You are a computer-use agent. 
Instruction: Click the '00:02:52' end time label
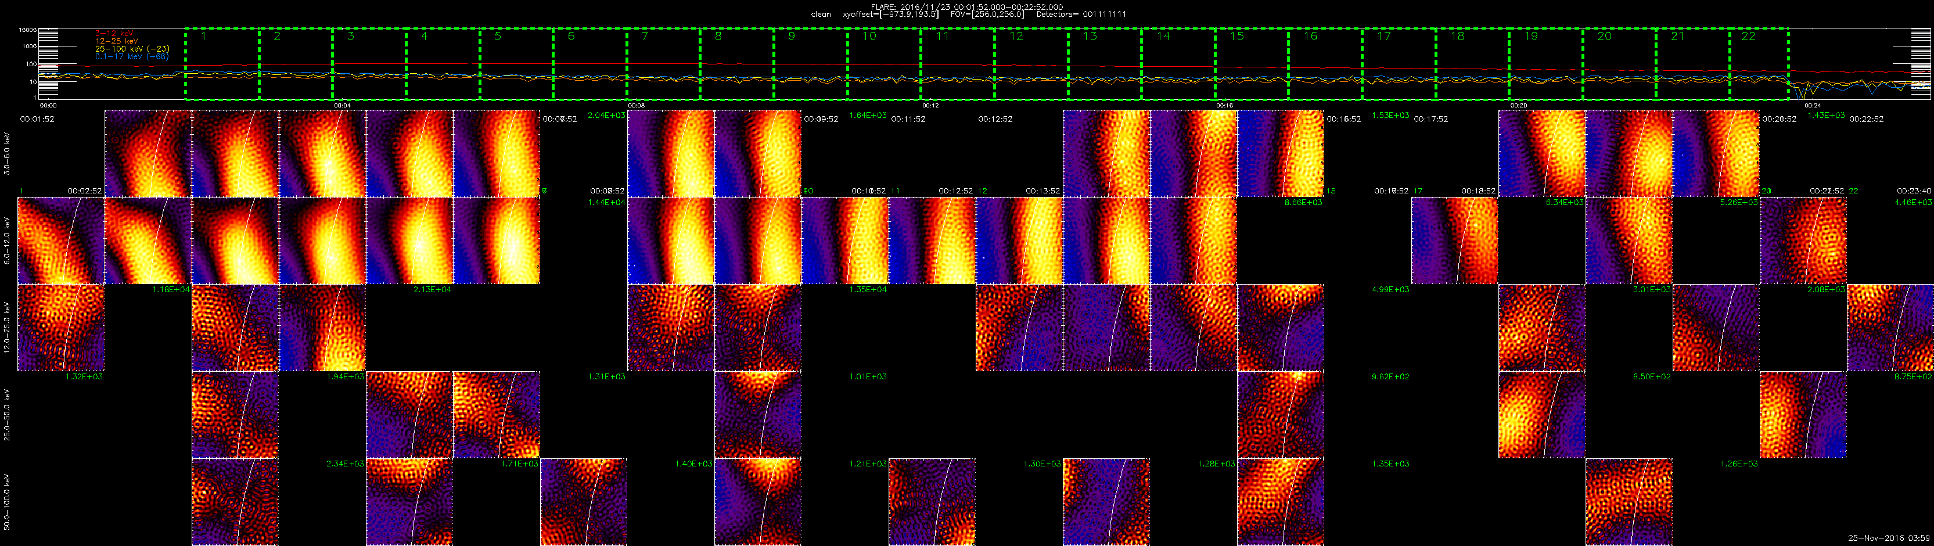click(x=85, y=191)
